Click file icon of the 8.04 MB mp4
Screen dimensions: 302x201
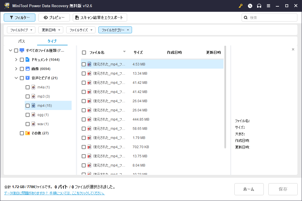[x=89, y=165]
